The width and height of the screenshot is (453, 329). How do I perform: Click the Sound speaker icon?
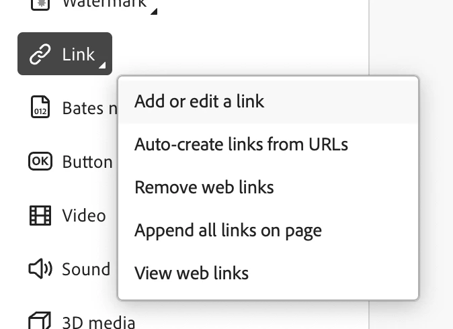pos(40,269)
